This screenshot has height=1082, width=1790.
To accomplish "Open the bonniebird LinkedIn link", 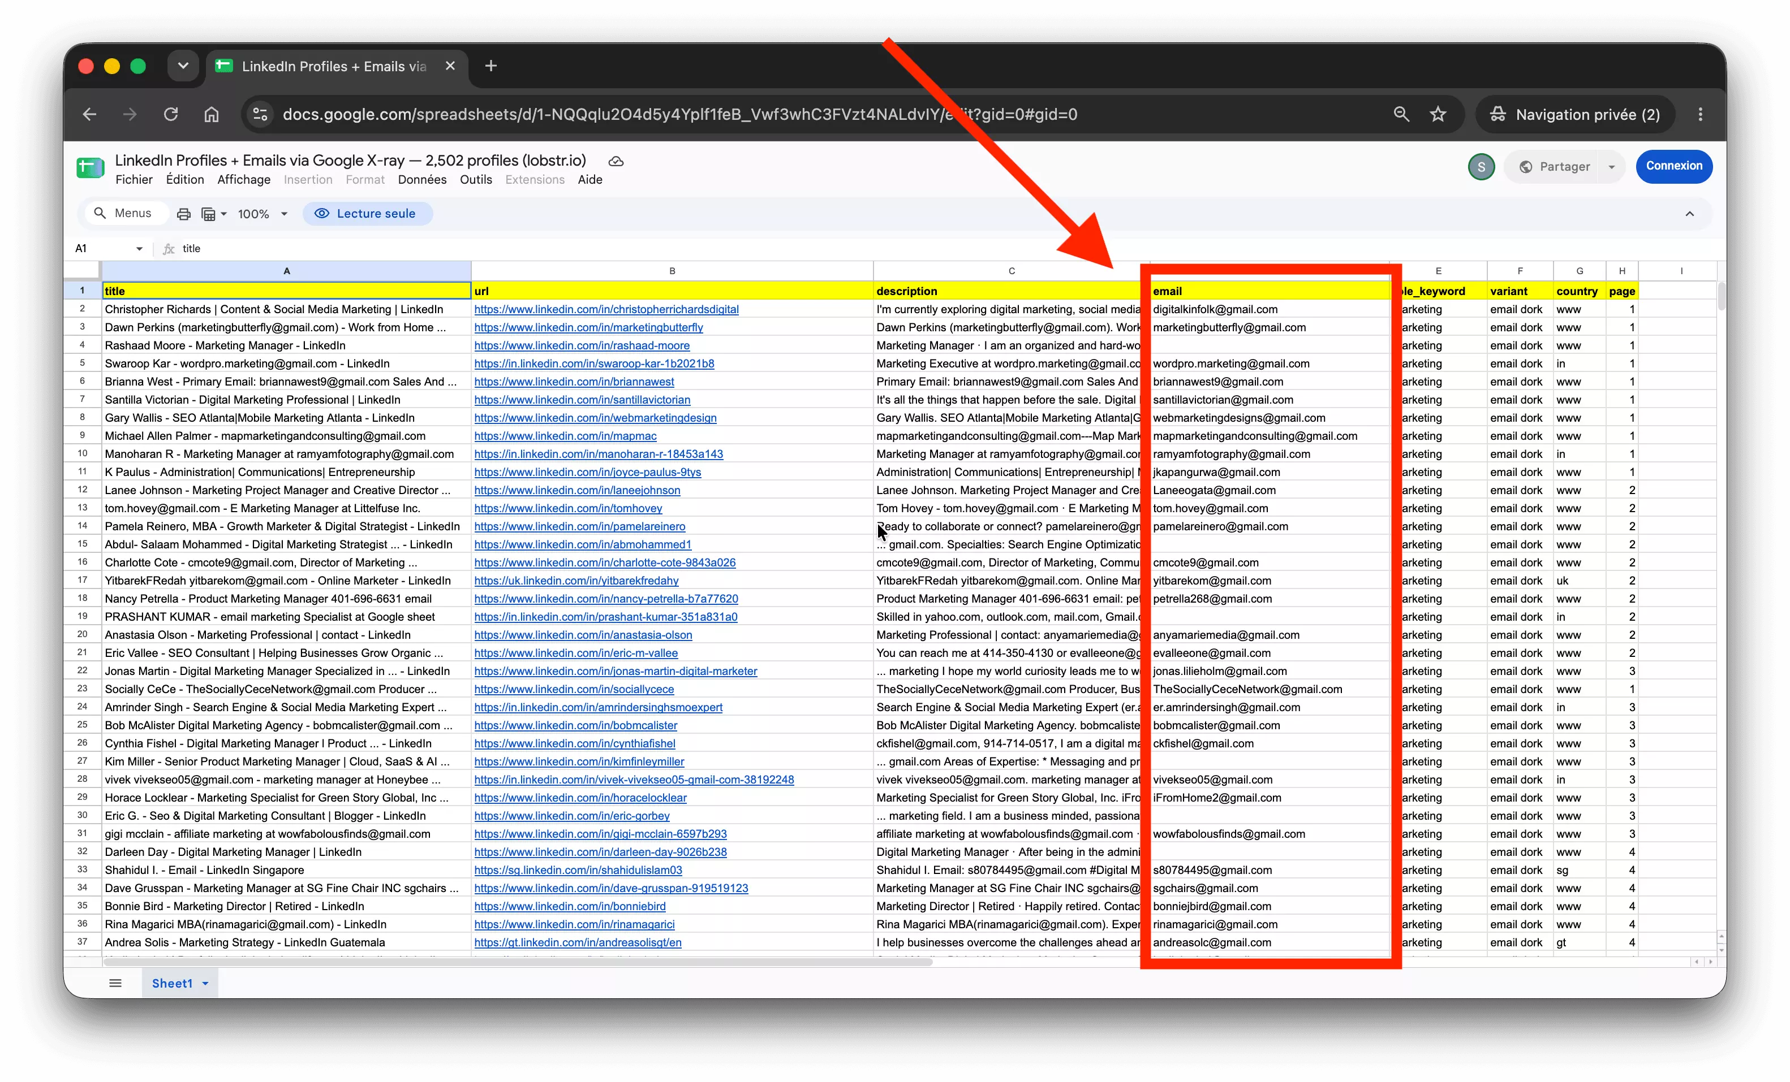I will click(x=570, y=906).
